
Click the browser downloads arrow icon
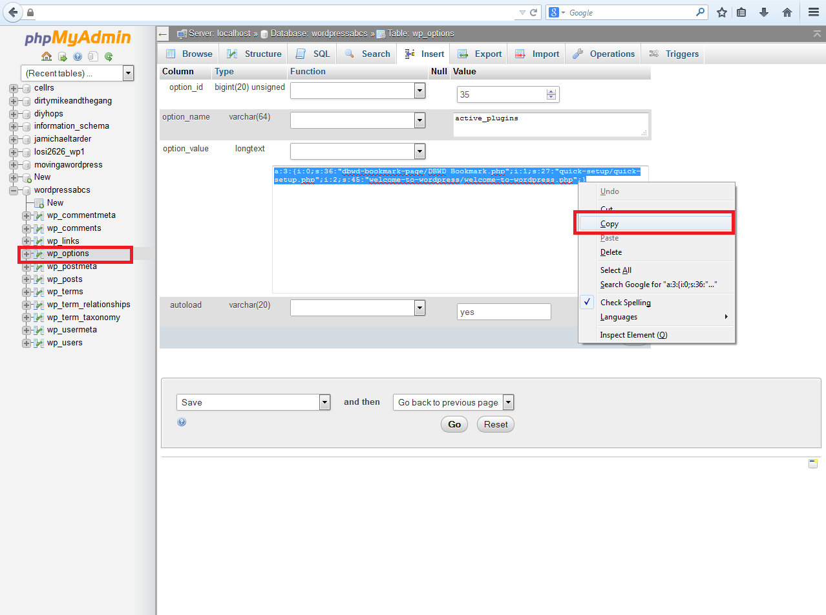coord(764,12)
